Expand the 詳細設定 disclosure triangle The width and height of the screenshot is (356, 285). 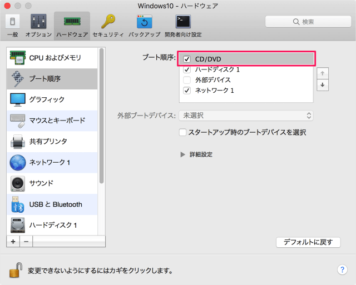click(x=182, y=154)
